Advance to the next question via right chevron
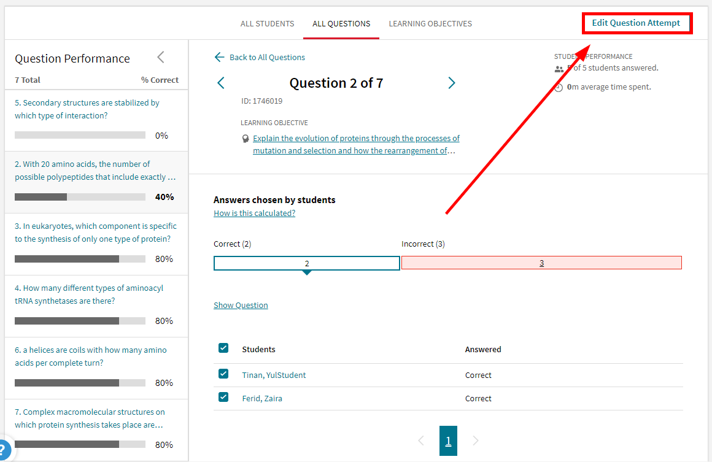Screen dimensions: 712x462 (452, 83)
